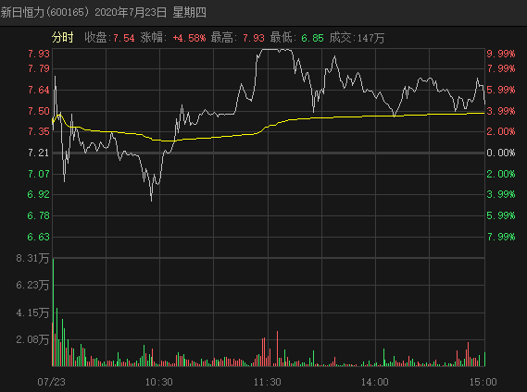This screenshot has height=392, width=527.
Task: Click the 7.35 price axis label
Action: tap(39, 131)
